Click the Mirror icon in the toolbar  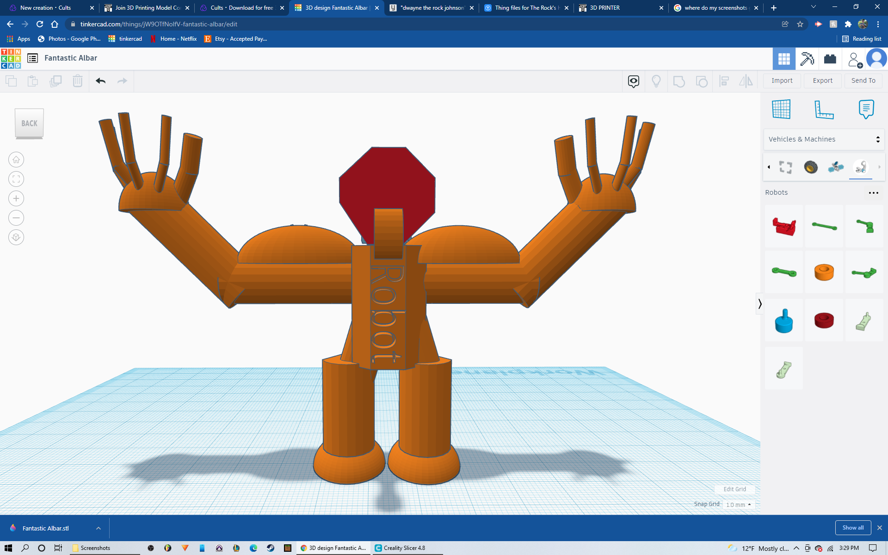(x=746, y=80)
